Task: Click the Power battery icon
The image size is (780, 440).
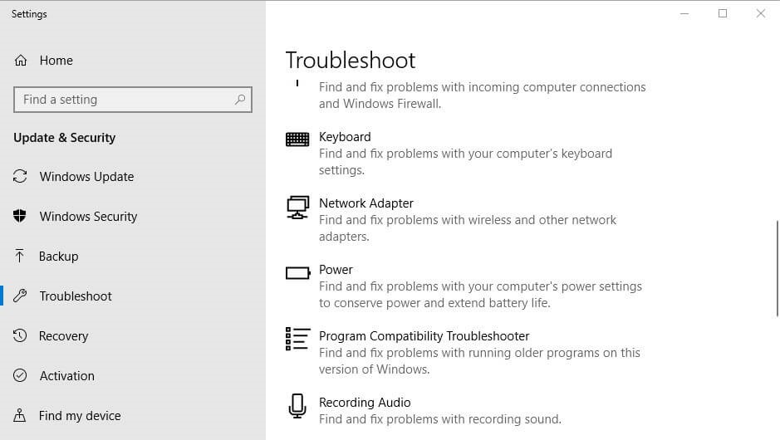Action: coord(298,273)
